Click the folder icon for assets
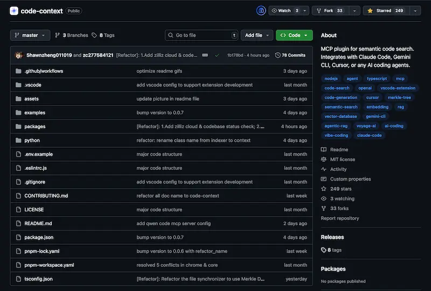The width and height of the screenshot is (431, 291). tap(18, 99)
